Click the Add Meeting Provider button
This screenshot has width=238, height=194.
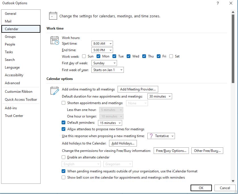(x=138, y=89)
